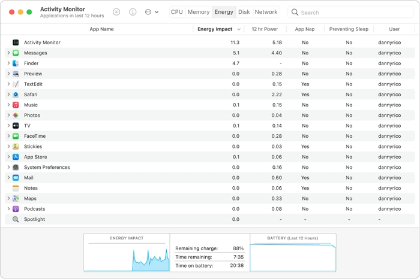Click the System Preferences gear icon
Image resolution: width=420 pixels, height=279 pixels.
16,167
